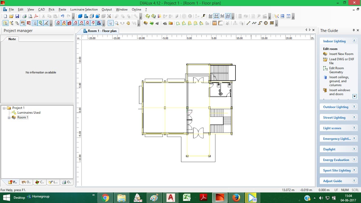The width and height of the screenshot is (361, 203).
Task: Toggle the DXF ruler display icon in top toolbar
Action: coord(228,16)
